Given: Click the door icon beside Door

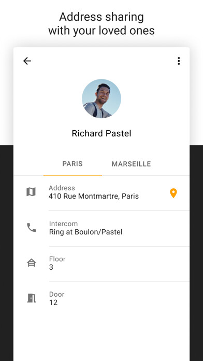Looking at the screenshot, I should coord(32,298).
